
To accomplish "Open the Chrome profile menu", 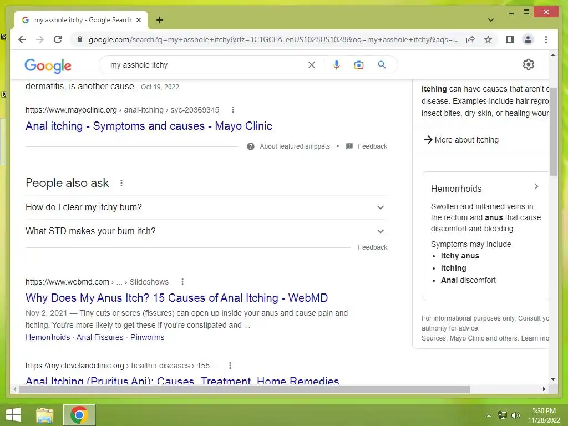I will 528,39.
